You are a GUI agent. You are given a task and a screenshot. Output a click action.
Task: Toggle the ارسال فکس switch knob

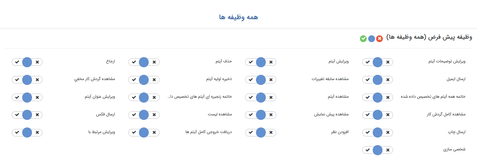point(27,115)
